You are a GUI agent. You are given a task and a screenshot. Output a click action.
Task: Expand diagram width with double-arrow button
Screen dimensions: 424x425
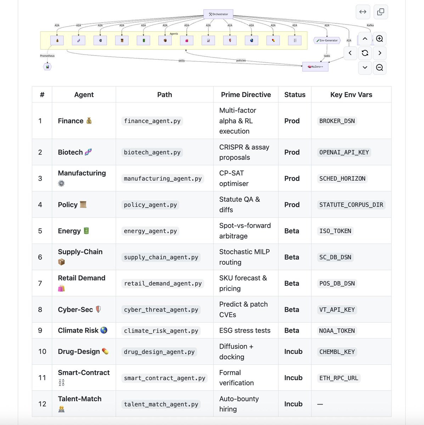(363, 12)
